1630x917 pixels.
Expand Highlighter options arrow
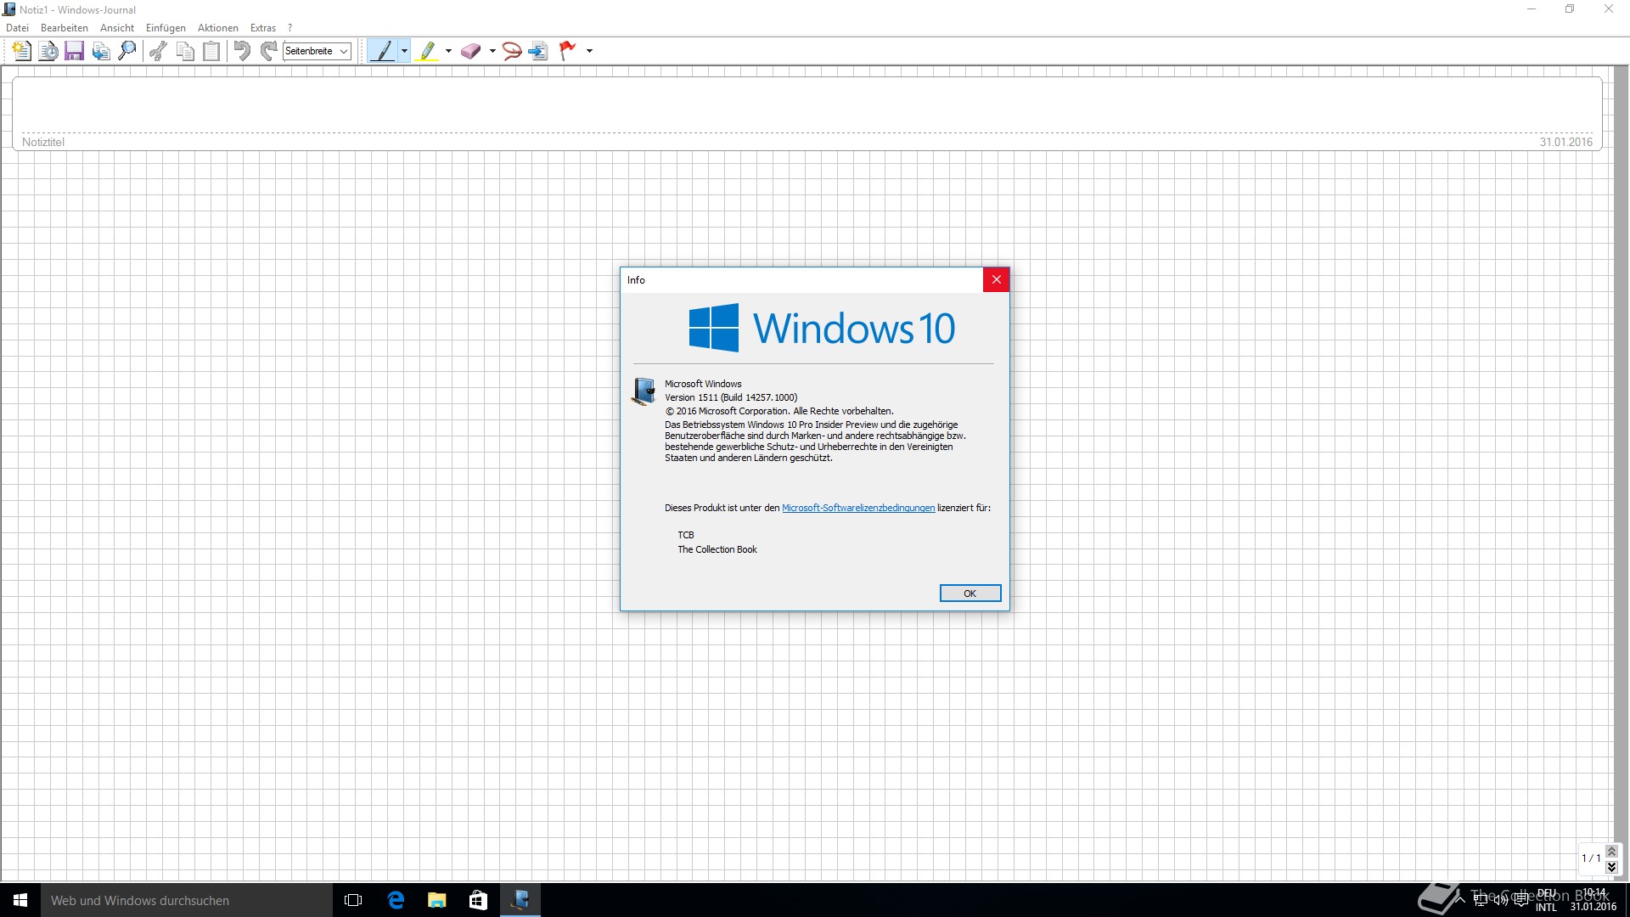[x=448, y=51]
